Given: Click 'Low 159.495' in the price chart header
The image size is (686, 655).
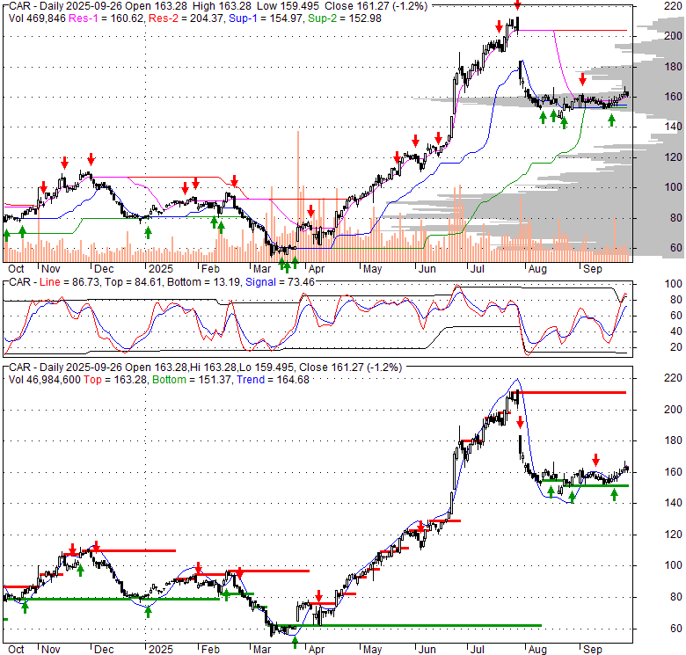Looking at the screenshot, I should [288, 6].
